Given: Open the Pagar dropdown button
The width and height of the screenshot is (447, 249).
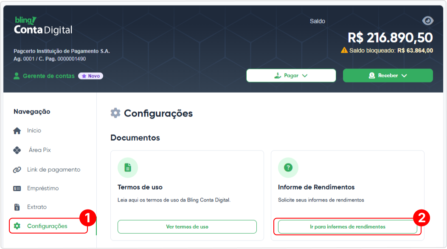Looking at the screenshot, I should click(291, 76).
